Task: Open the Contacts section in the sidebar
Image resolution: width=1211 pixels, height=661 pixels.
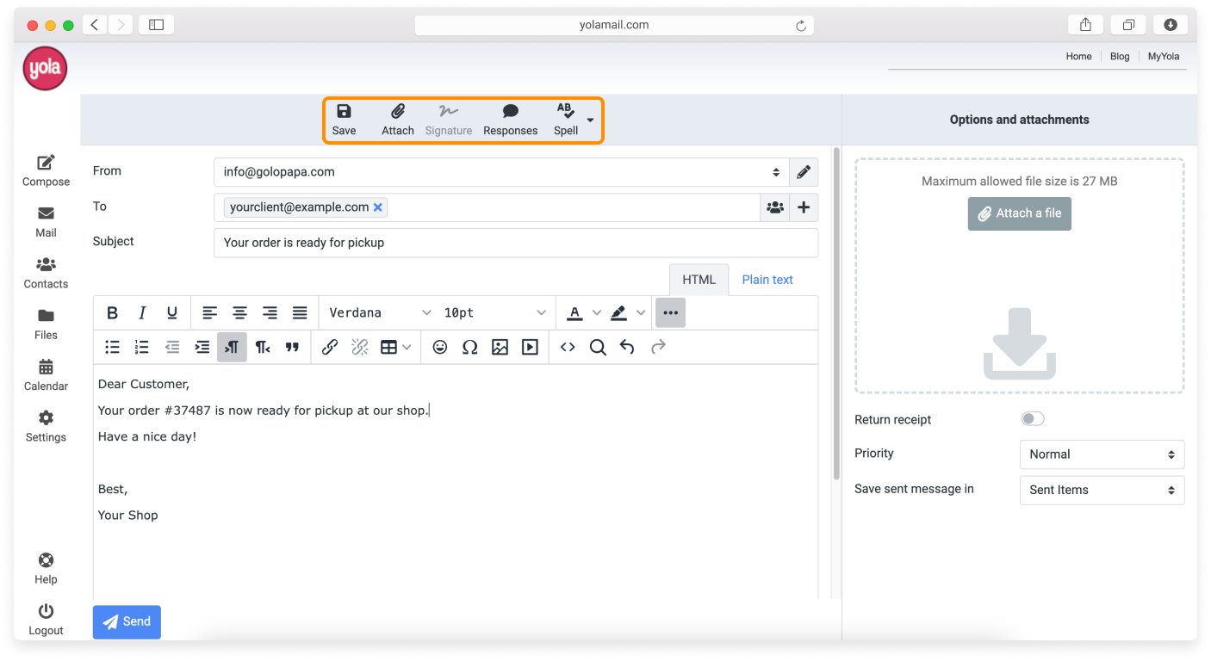Action: [x=45, y=273]
